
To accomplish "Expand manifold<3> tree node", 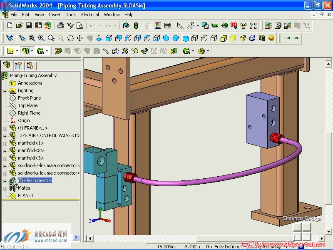I will [5, 159].
